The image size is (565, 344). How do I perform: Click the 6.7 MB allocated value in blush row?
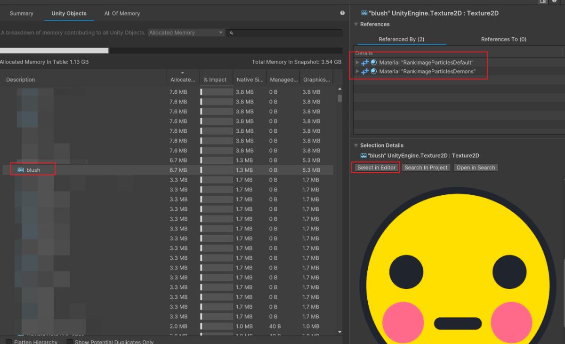(178, 170)
